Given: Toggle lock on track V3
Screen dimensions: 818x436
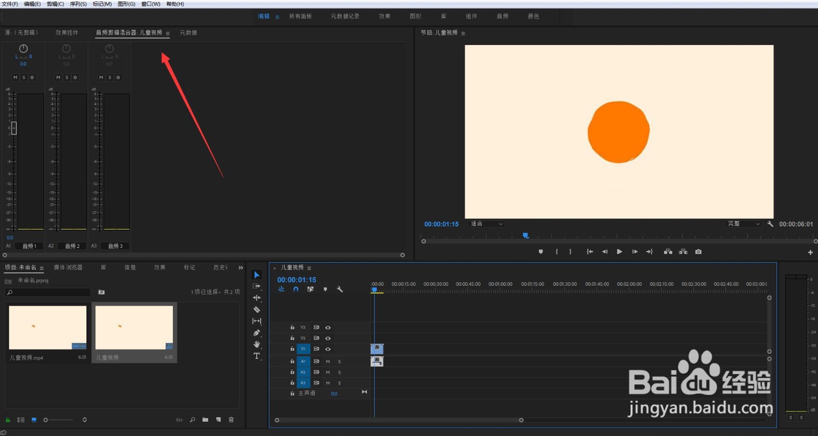Looking at the screenshot, I should coord(292,328).
